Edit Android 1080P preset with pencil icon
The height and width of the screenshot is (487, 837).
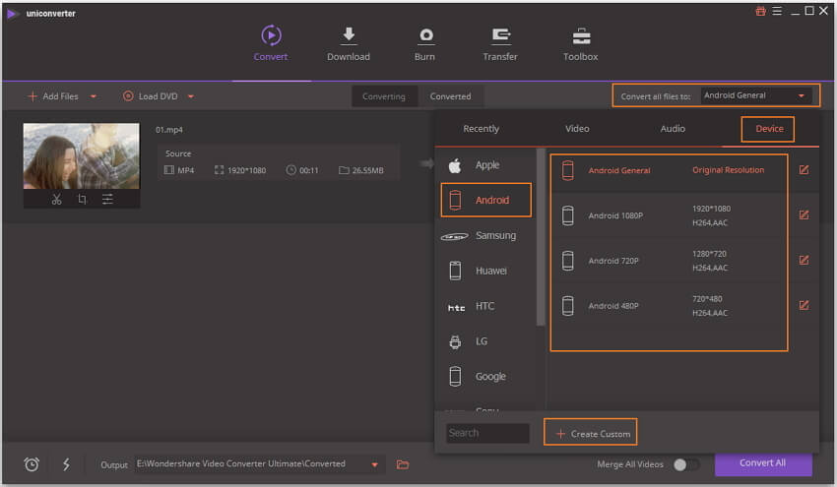pyautogui.click(x=804, y=214)
